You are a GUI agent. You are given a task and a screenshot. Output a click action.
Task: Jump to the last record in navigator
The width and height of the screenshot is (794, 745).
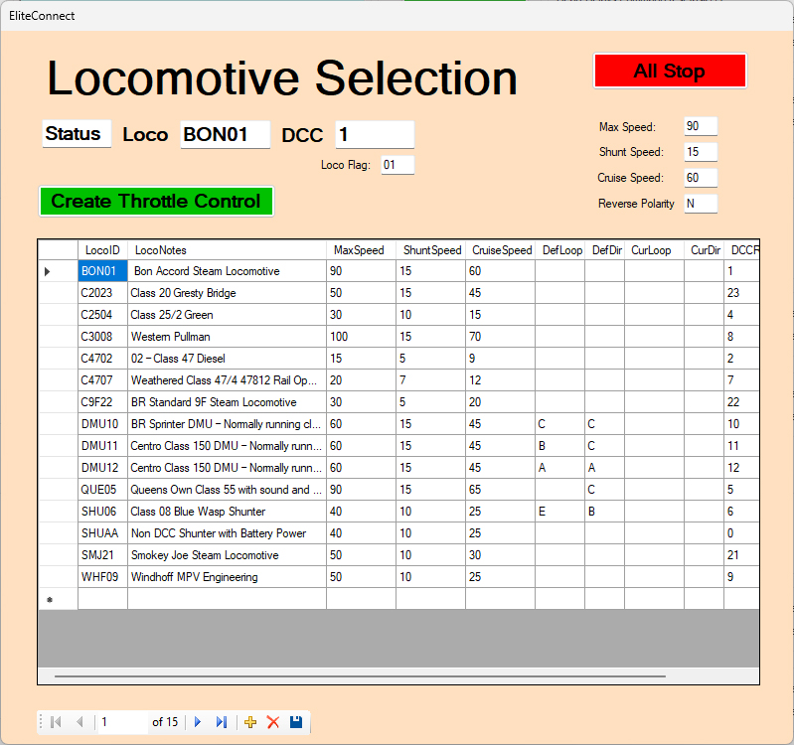pos(222,722)
